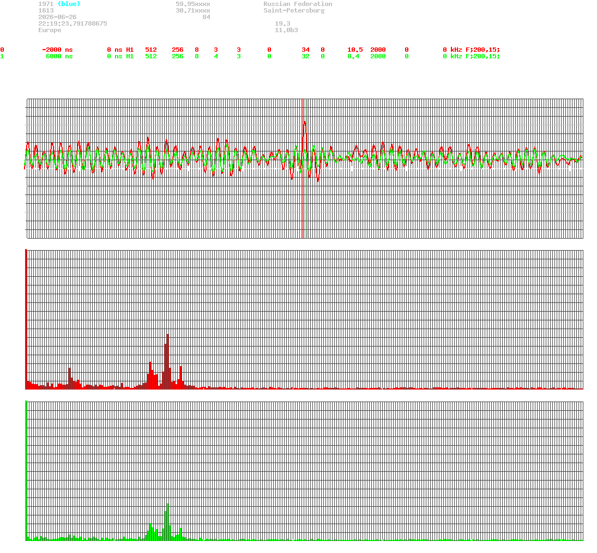Select the cyan '(blue)' label
The image size is (597, 553).
click(x=69, y=4)
